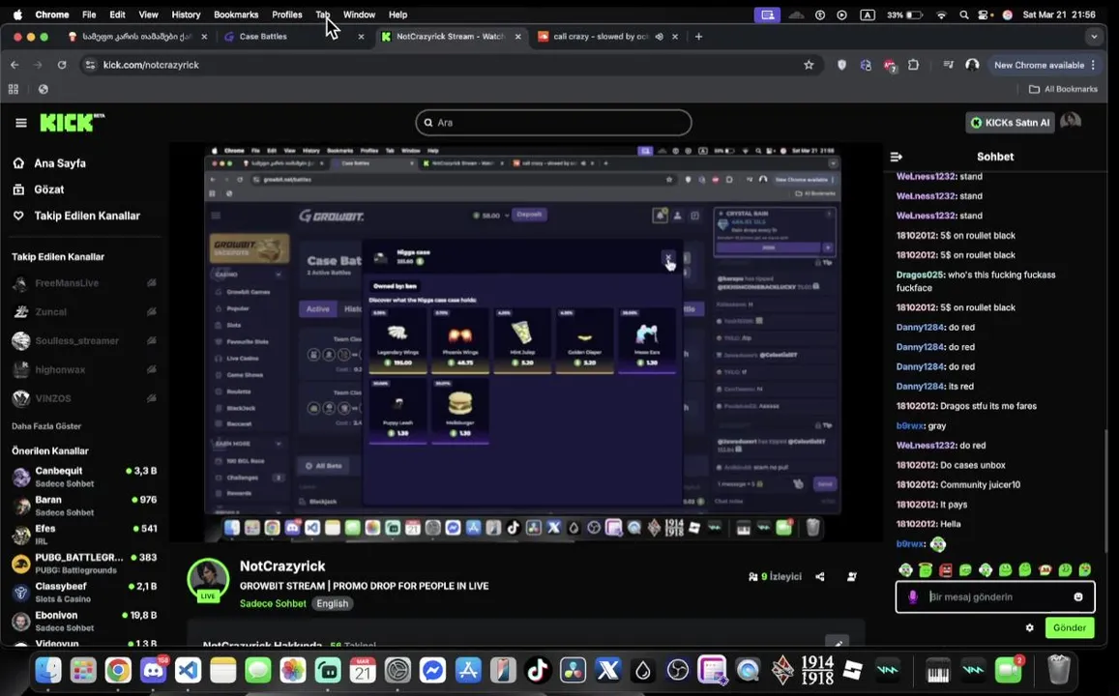Open Messenger from the Dock
This screenshot has height=696, width=1119.
pos(432,670)
